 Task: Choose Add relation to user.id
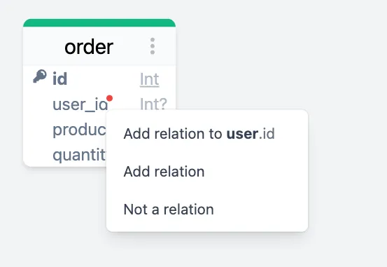[199, 134]
